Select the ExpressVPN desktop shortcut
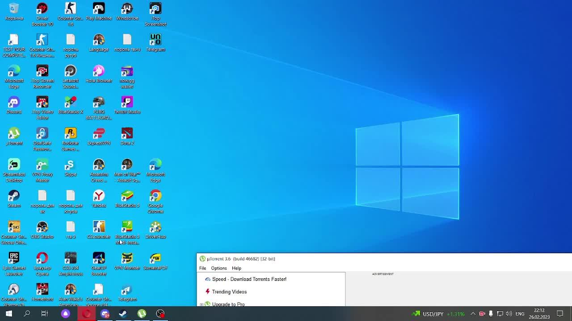This screenshot has width=572, height=321. click(99, 137)
